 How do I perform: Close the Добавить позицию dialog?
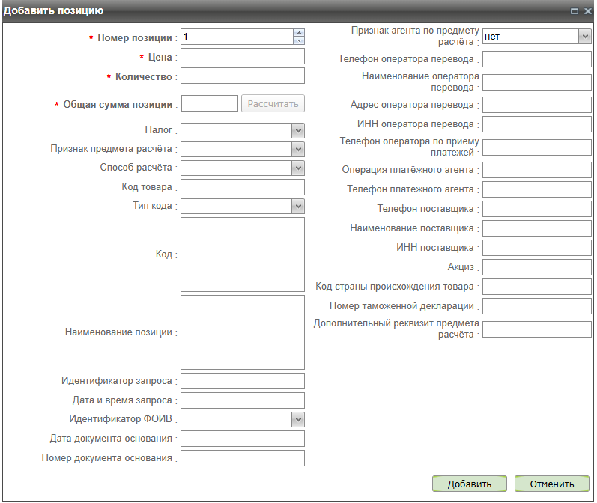587,11
